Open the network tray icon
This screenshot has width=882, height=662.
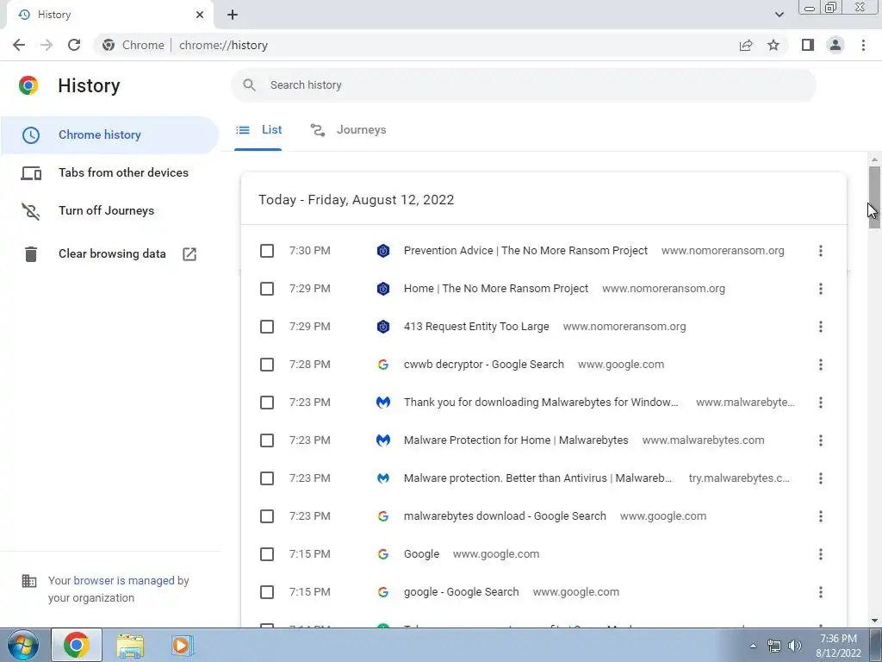[774, 646]
